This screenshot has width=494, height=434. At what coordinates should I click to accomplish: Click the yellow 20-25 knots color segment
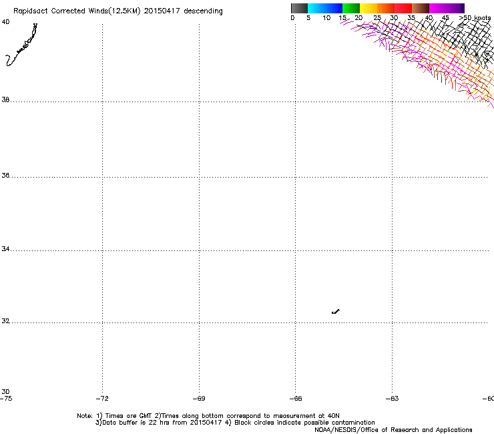[x=368, y=8]
